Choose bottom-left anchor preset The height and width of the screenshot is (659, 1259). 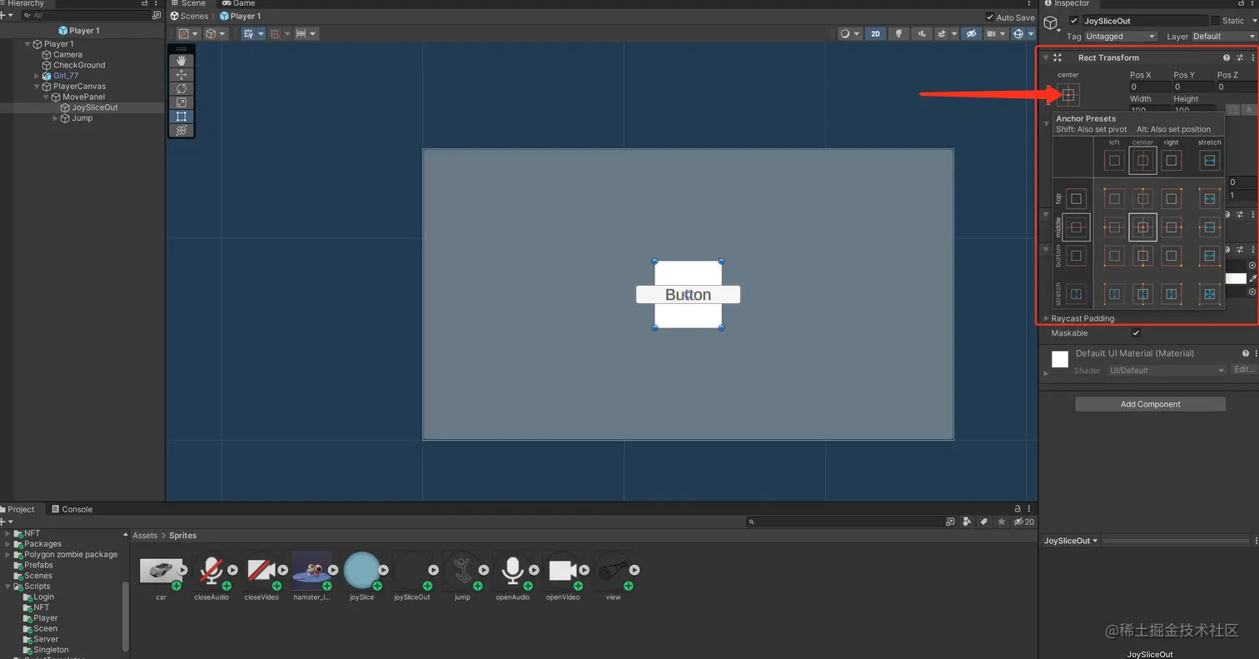pyautogui.click(x=1114, y=255)
